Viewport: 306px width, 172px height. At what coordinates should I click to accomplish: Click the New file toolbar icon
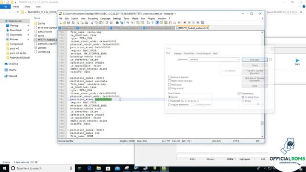point(61,22)
